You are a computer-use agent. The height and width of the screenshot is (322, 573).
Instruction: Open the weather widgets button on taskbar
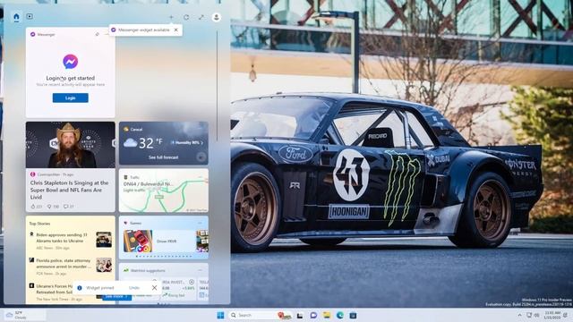click(x=24, y=315)
